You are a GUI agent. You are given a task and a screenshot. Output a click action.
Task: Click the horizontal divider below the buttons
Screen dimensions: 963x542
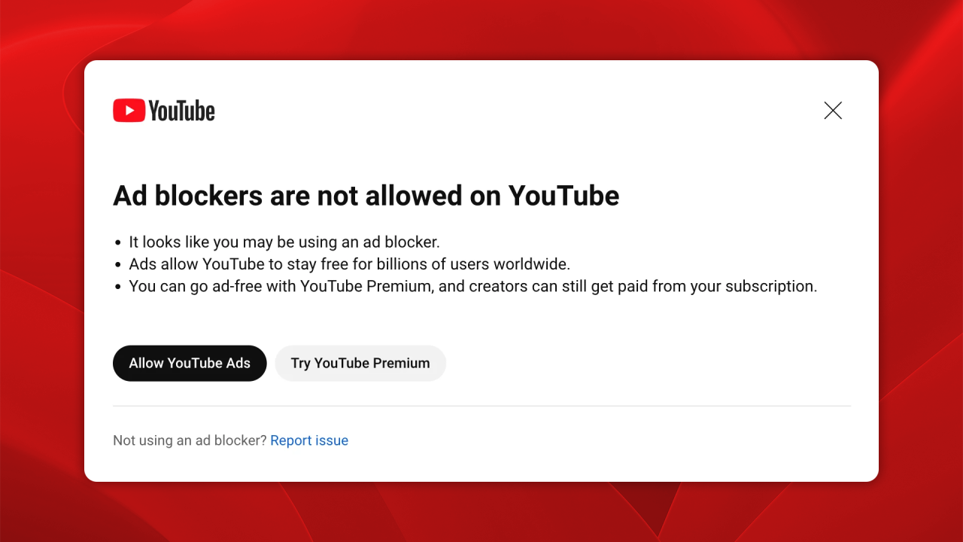481,406
